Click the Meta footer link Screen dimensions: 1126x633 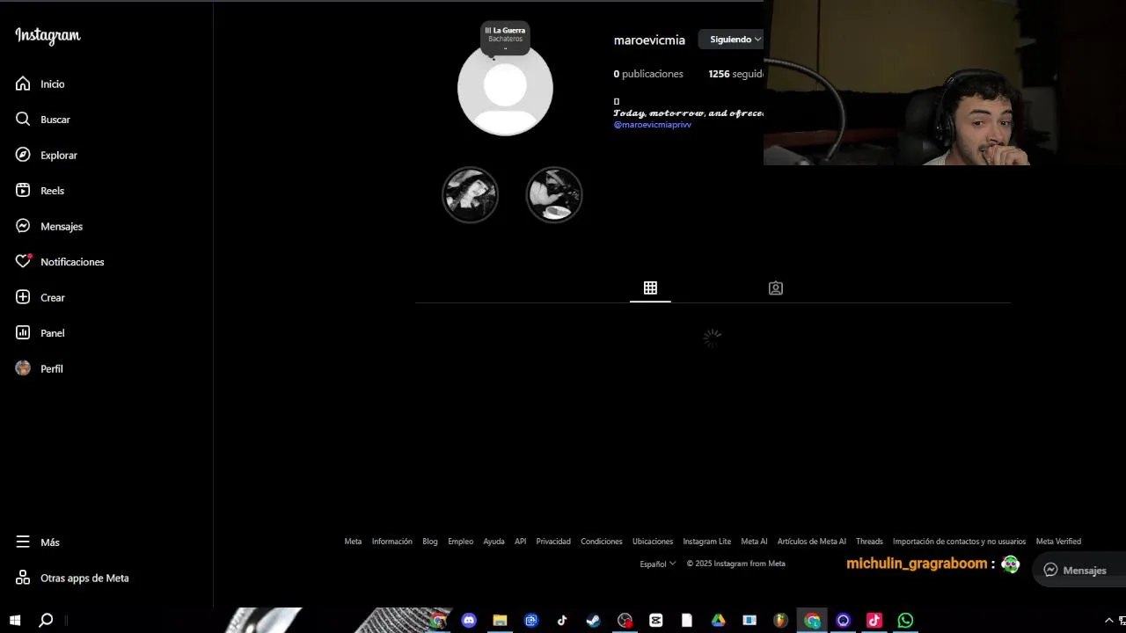[x=353, y=542]
